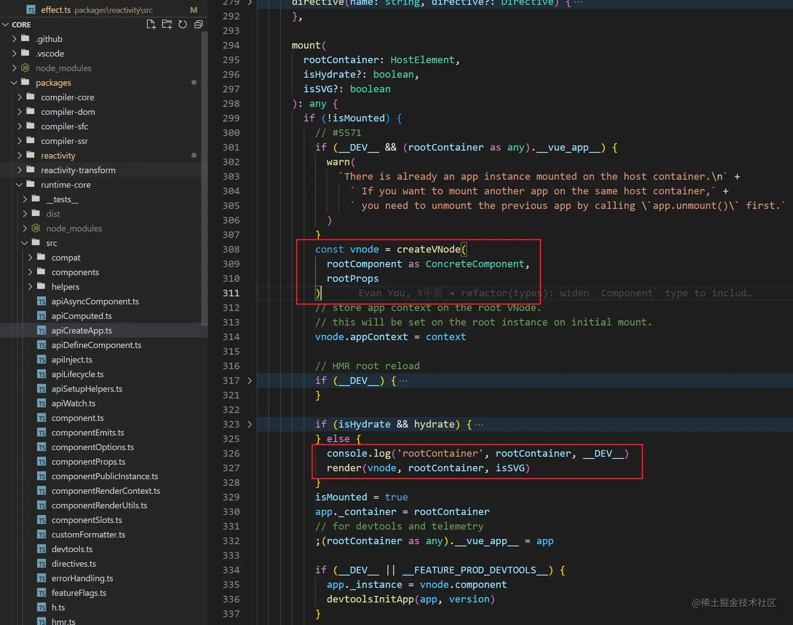
Task: Click the TS file icon beside apiComputed.ts
Action: click(41, 316)
